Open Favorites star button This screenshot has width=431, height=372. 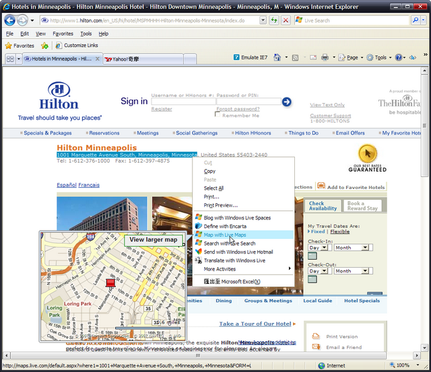pos(20,46)
